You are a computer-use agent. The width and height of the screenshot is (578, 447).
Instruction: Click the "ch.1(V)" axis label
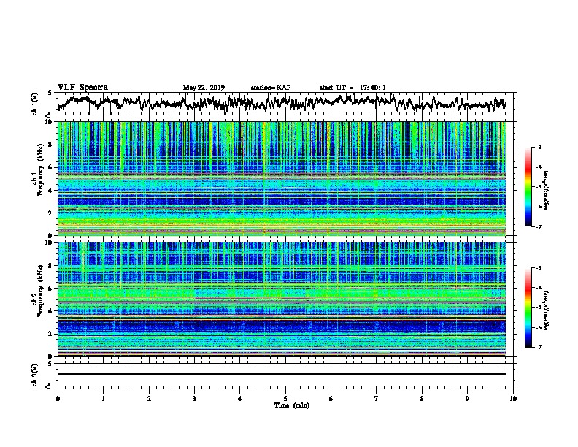click(34, 104)
